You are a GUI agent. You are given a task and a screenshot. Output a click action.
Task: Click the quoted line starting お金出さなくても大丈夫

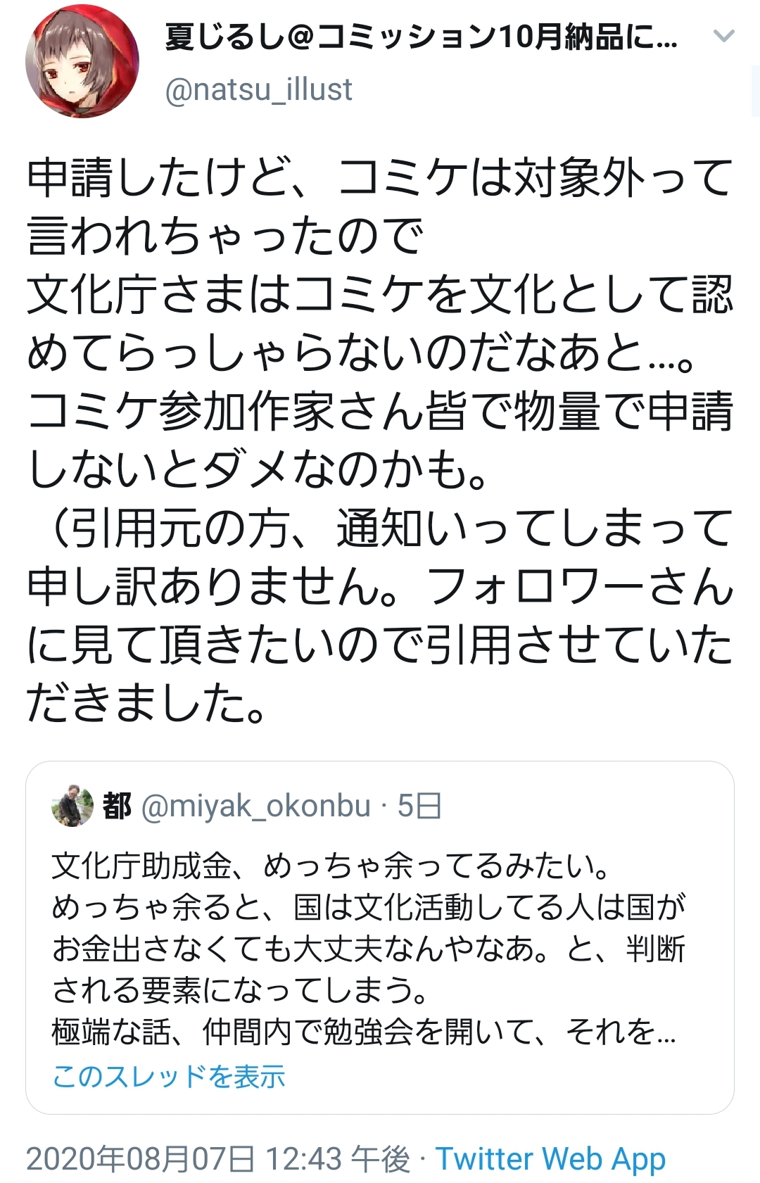coord(369,949)
